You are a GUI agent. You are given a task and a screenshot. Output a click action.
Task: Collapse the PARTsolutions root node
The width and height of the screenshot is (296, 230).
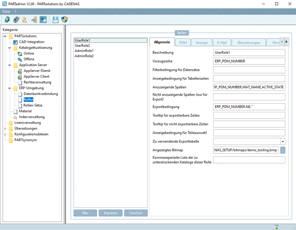tap(5, 36)
